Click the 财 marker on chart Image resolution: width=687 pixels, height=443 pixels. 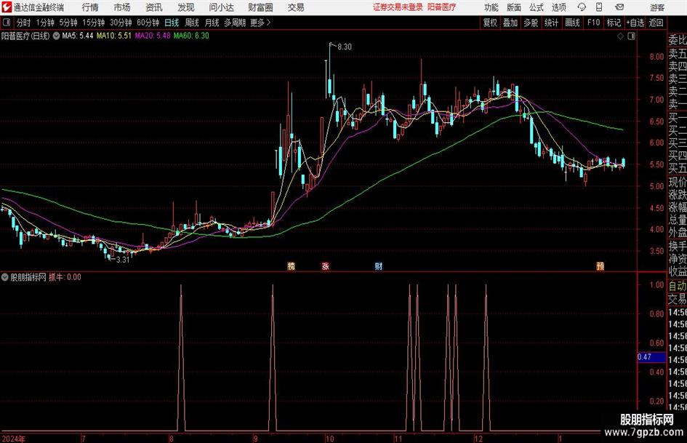point(379,266)
